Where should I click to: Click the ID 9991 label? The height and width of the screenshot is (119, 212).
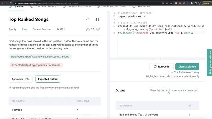[60, 29]
